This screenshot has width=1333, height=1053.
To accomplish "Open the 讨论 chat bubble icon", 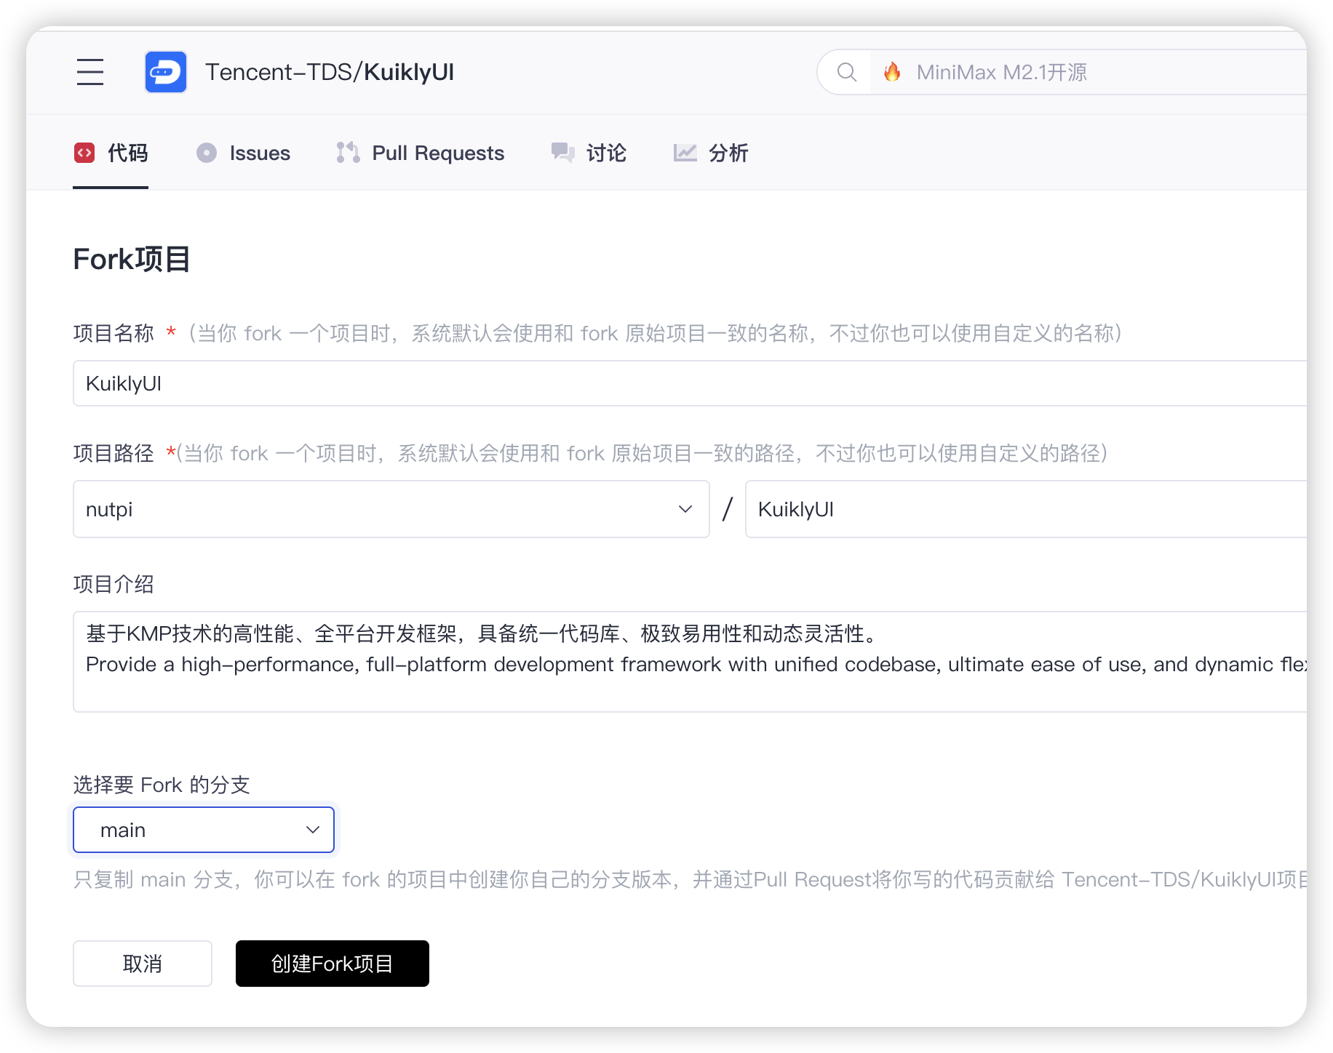I will (561, 153).
